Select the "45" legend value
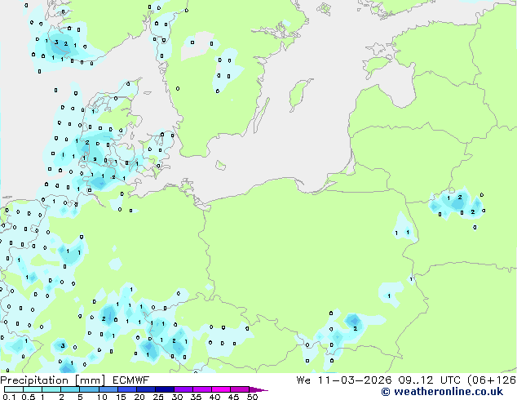The width and height of the screenshot is (517, 400). [233, 397]
